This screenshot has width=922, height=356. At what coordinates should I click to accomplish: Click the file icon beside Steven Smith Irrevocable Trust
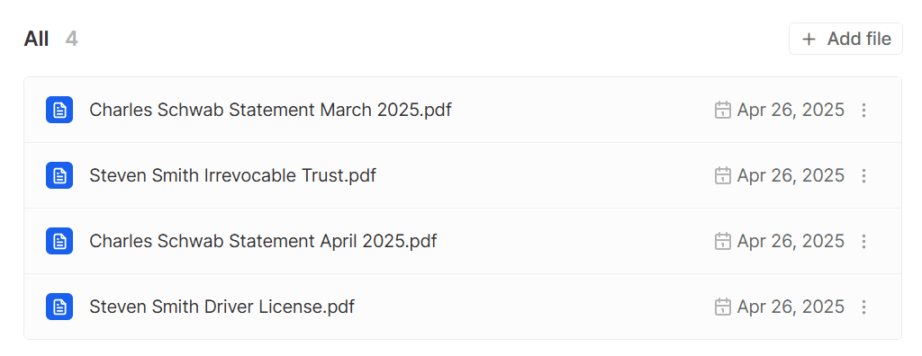point(59,175)
